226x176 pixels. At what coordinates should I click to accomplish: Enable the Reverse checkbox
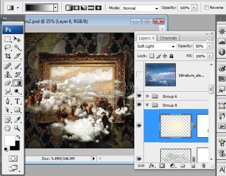point(206,8)
